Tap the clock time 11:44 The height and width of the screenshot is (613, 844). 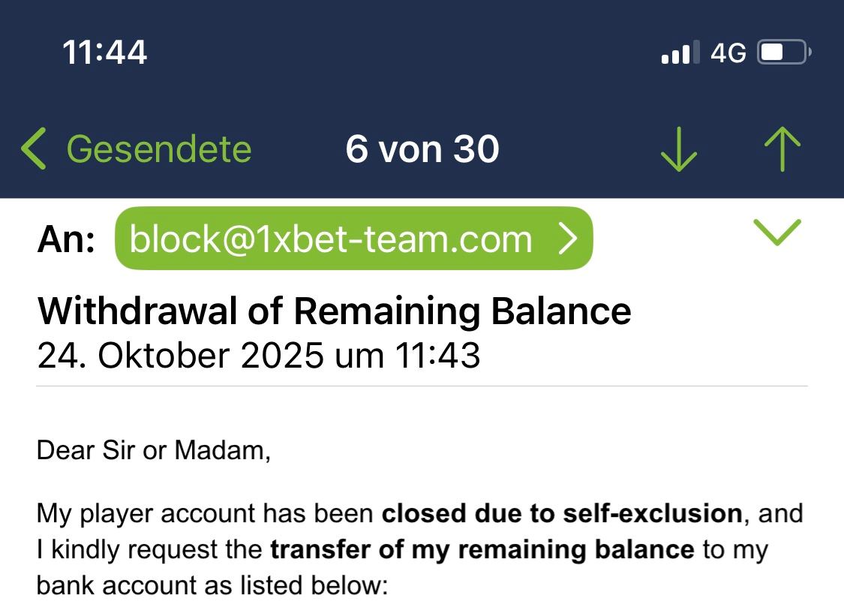point(104,53)
